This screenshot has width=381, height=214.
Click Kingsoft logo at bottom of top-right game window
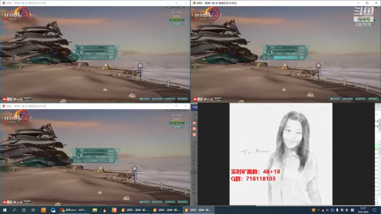coord(198,99)
